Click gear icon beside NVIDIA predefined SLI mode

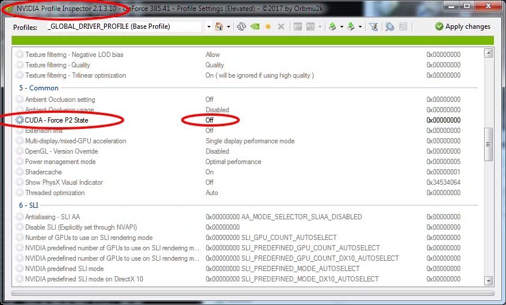pyautogui.click(x=20, y=269)
